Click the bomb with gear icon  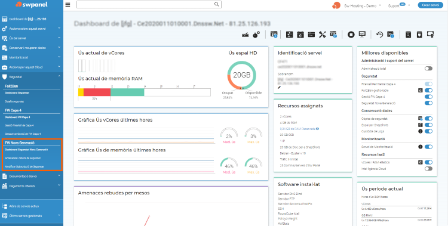(x=257, y=35)
